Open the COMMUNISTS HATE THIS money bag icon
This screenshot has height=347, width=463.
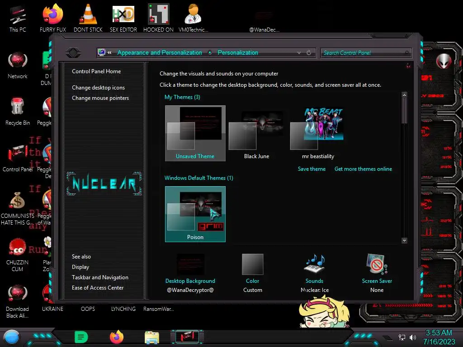(18, 208)
